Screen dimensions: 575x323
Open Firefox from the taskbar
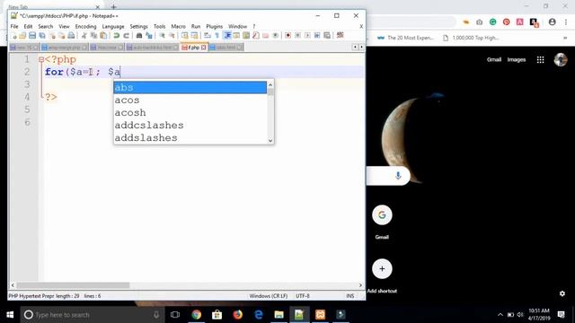[237, 315]
